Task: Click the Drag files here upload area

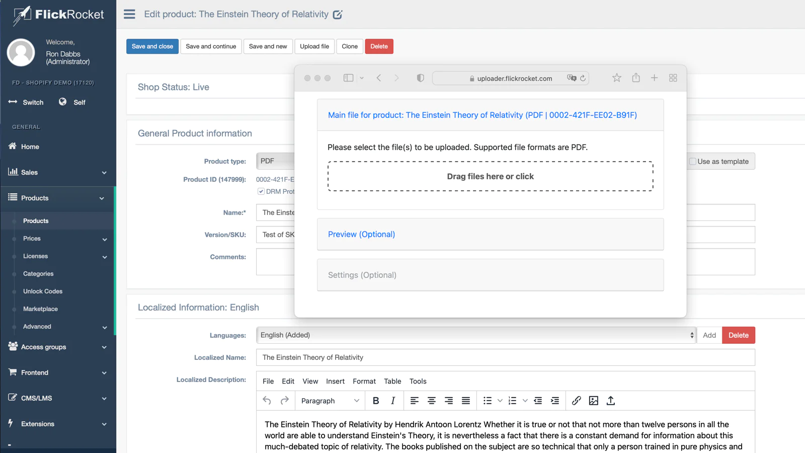Action: tap(490, 177)
